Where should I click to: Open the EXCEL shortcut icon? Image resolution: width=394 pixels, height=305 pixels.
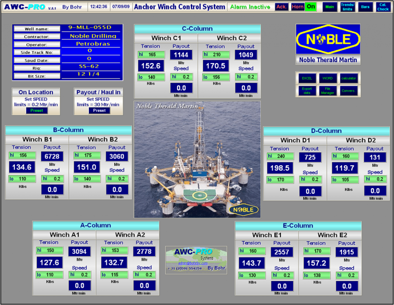coord(307,78)
